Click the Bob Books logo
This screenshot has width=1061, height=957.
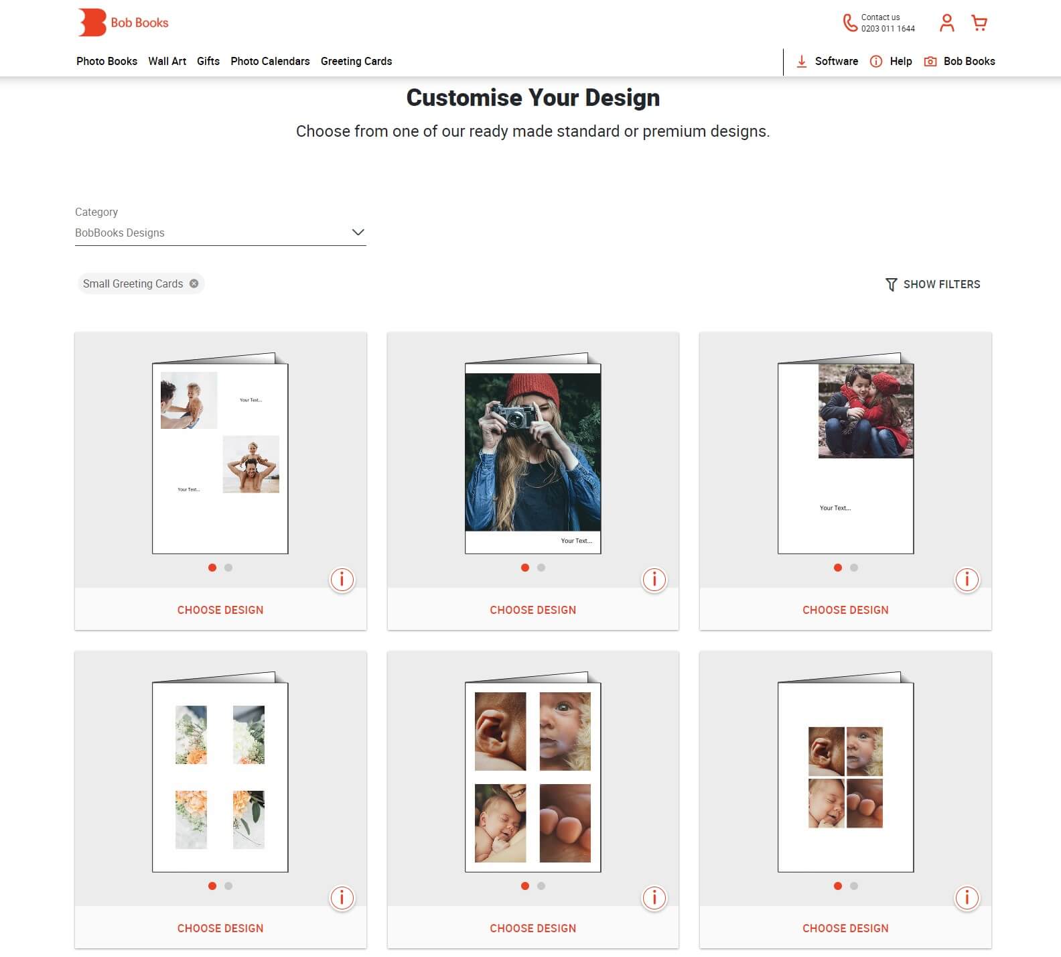123,23
